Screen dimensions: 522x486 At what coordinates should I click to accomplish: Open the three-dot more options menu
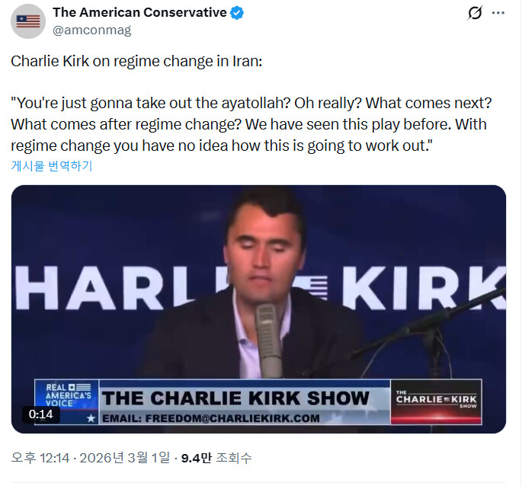coord(498,13)
